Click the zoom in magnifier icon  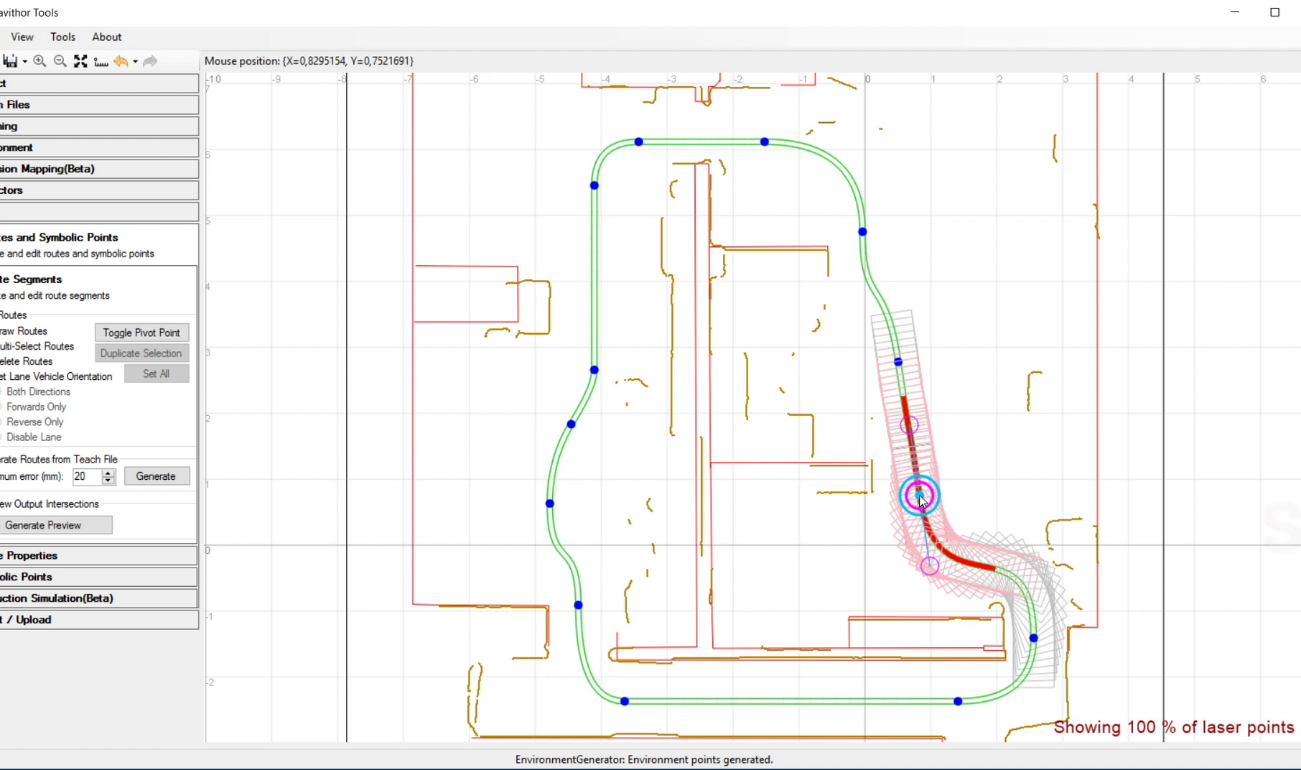39,62
